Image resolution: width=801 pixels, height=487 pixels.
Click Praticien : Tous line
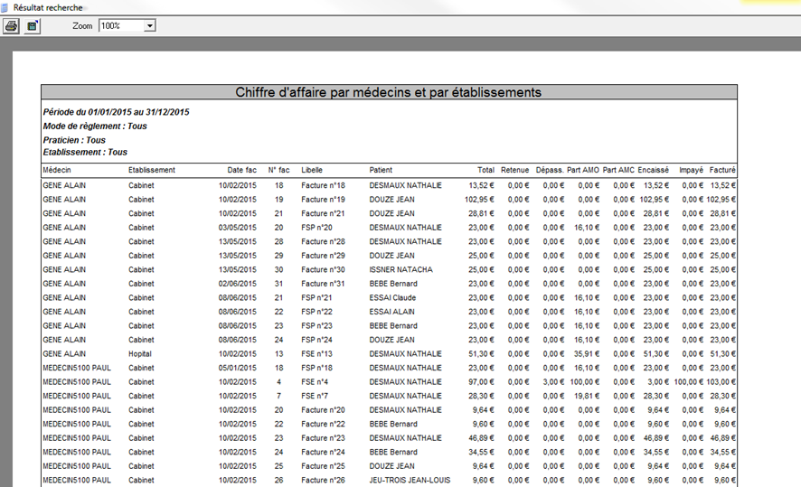coord(74,140)
